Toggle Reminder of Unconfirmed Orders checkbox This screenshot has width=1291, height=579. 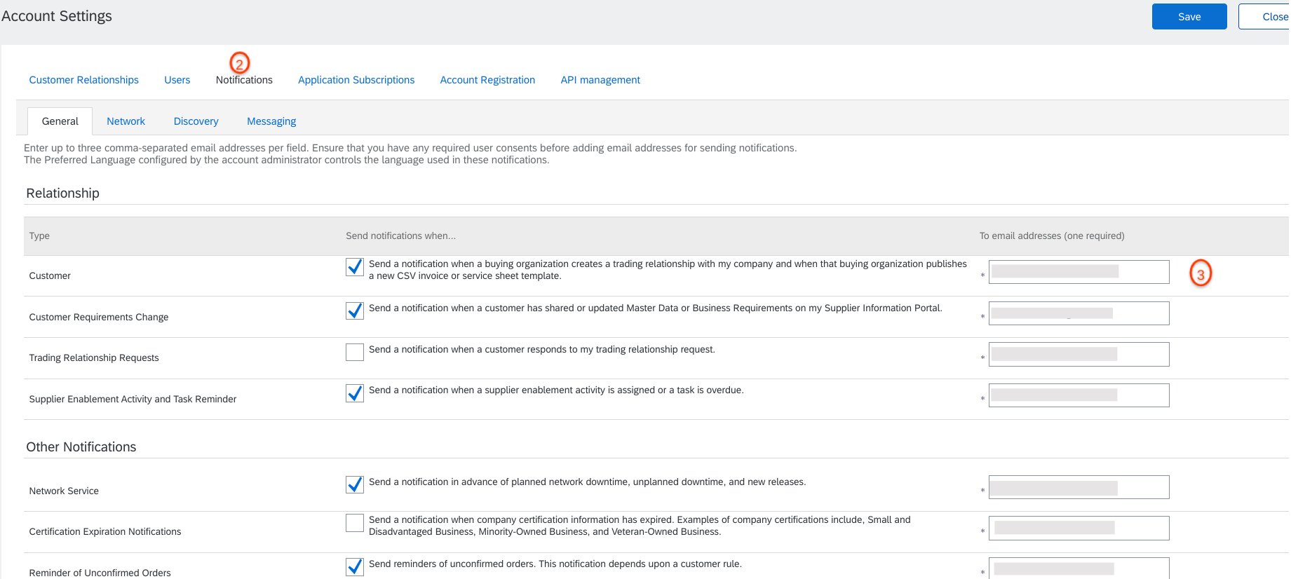(355, 566)
